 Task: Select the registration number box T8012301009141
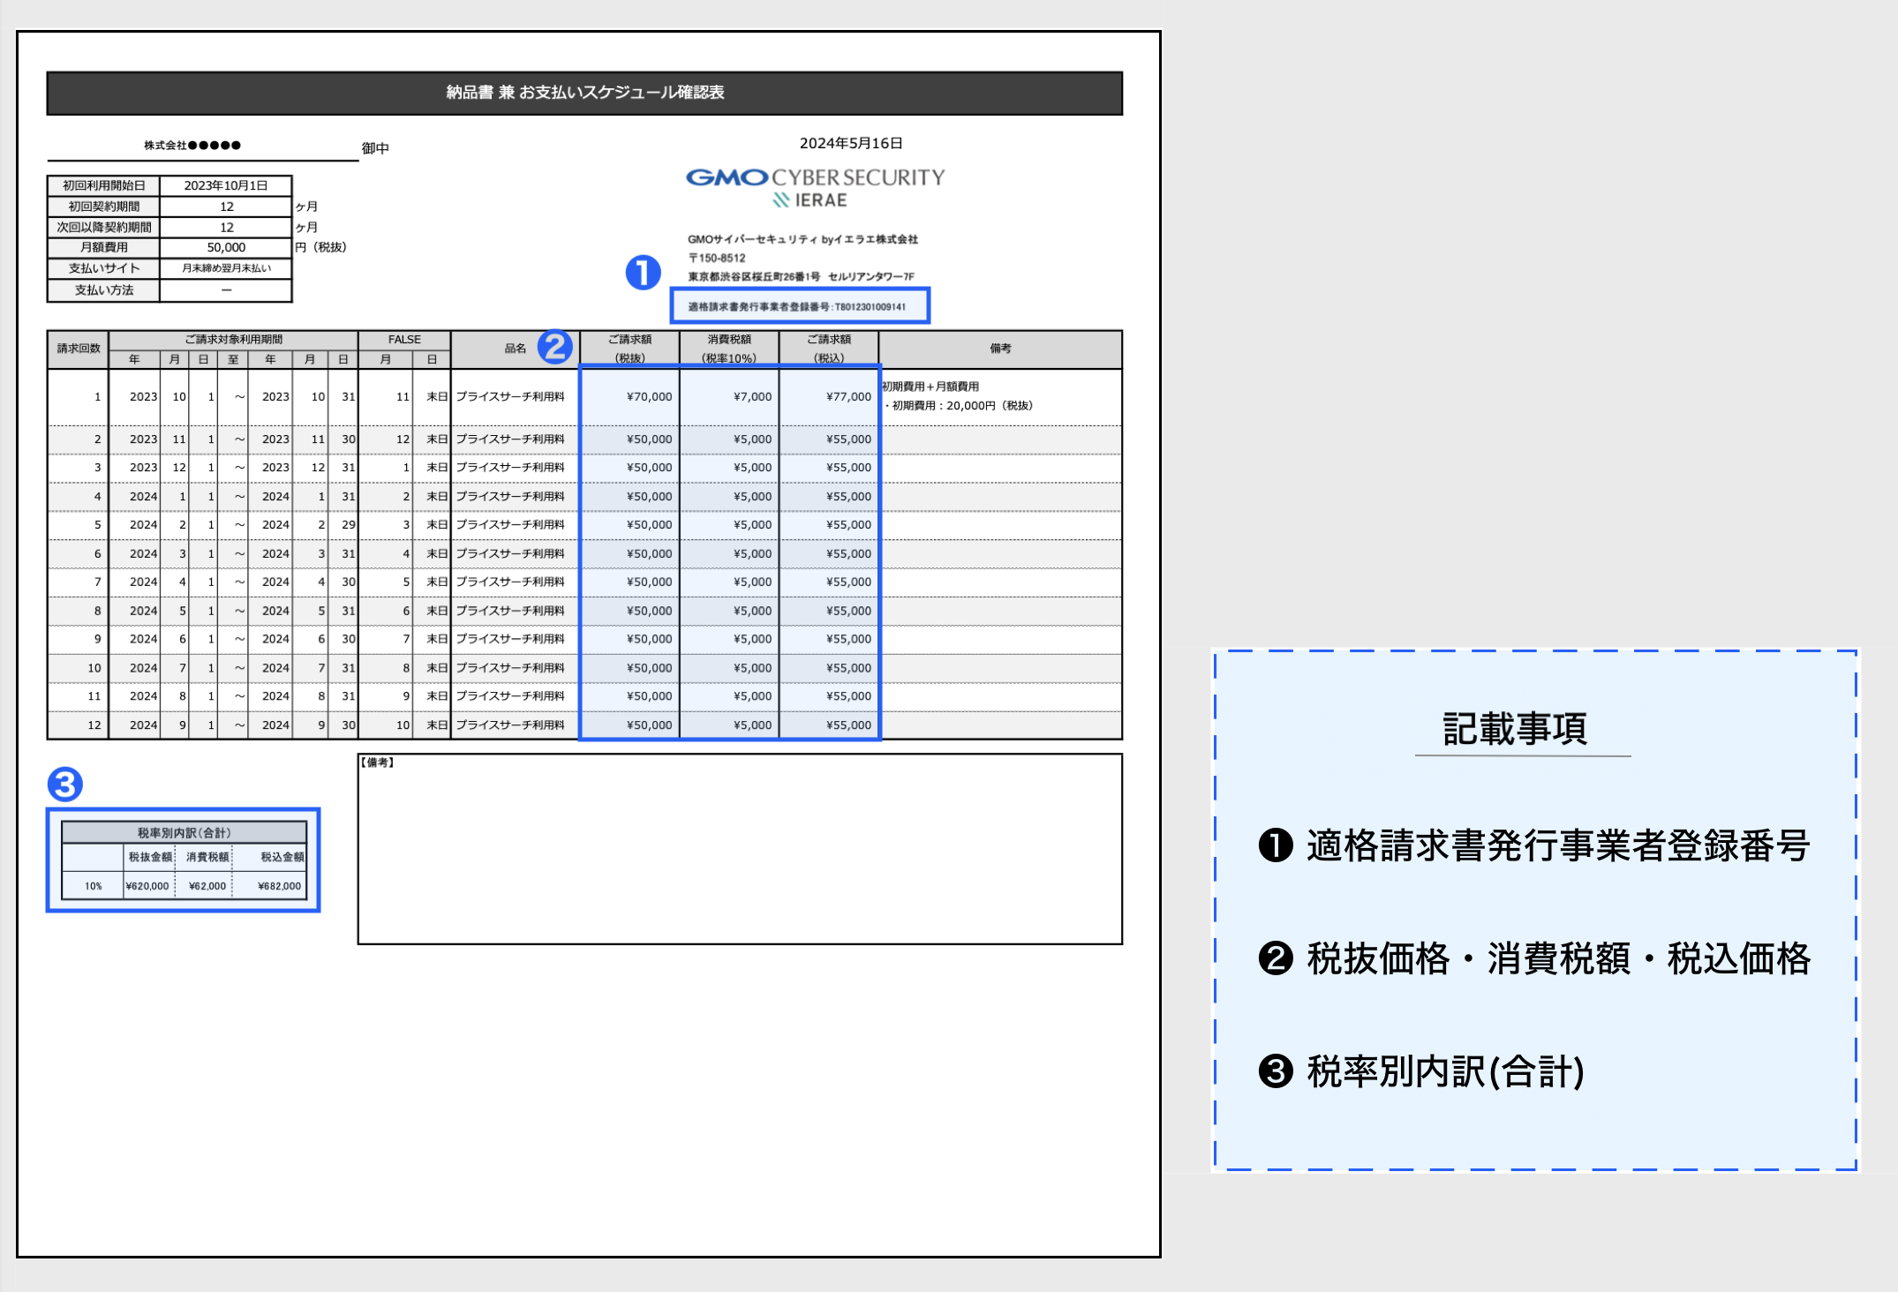coord(799,306)
